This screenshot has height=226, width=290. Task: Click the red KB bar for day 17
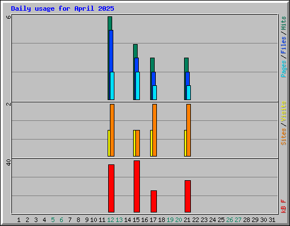pyautogui.click(x=154, y=201)
